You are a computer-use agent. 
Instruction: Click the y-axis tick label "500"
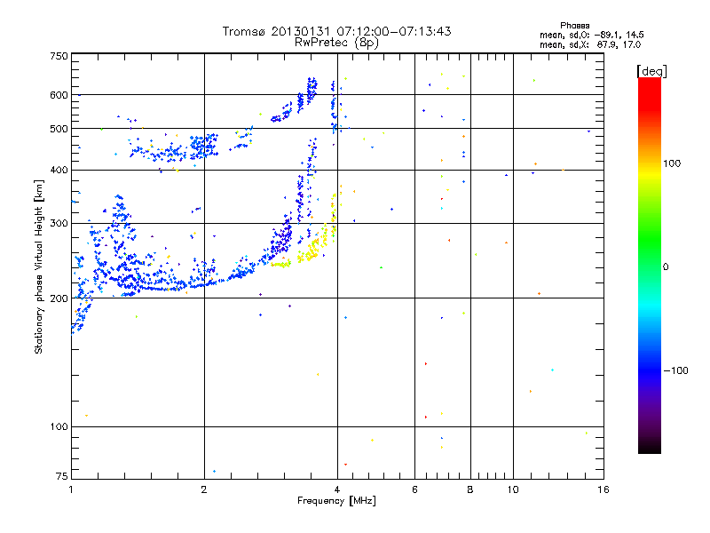[59, 129]
